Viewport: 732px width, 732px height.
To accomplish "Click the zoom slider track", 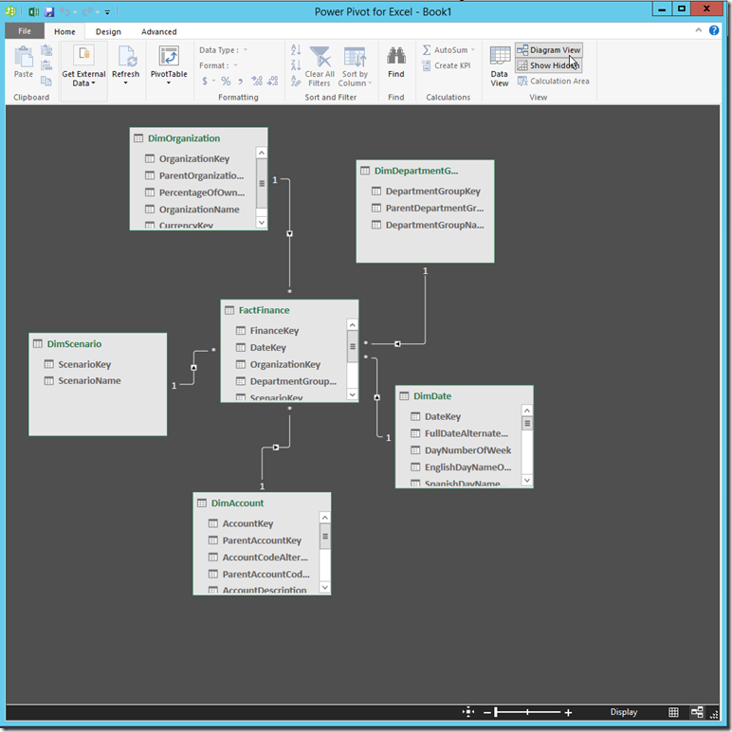I will pyautogui.click(x=528, y=712).
